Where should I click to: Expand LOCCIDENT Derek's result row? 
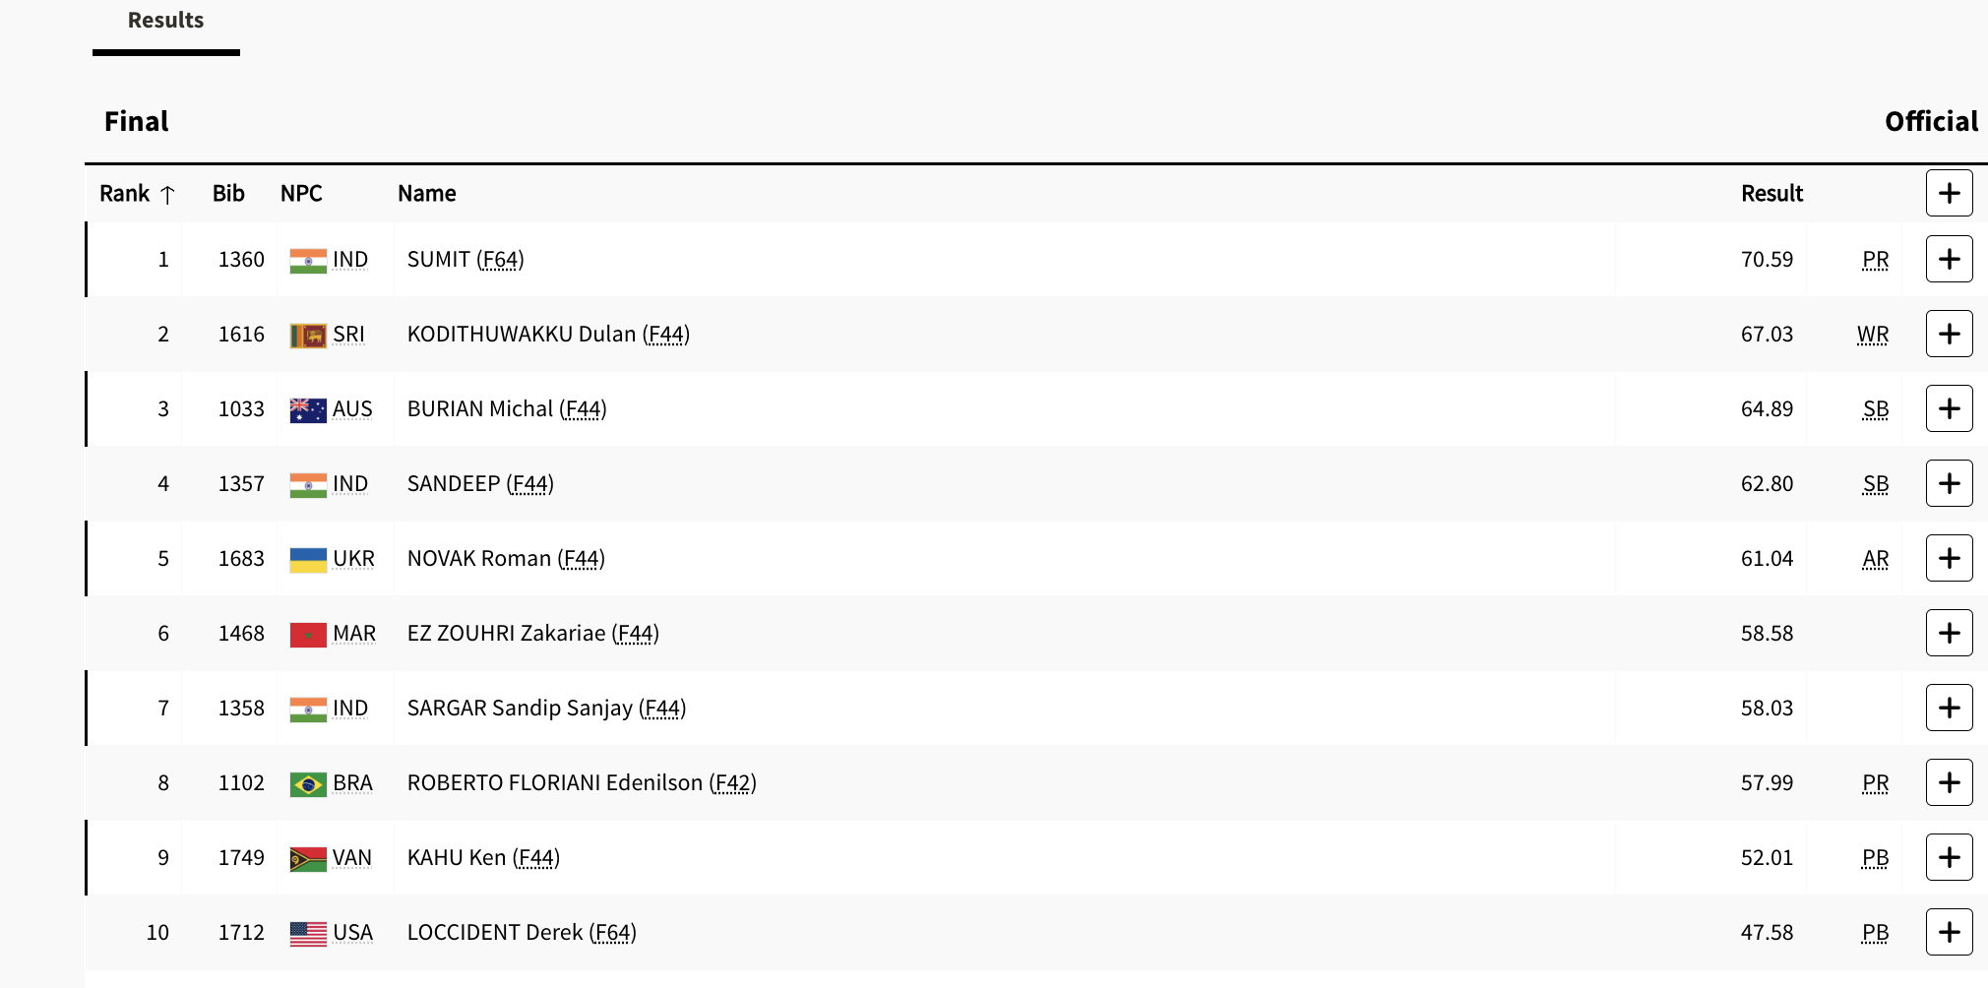1949,932
